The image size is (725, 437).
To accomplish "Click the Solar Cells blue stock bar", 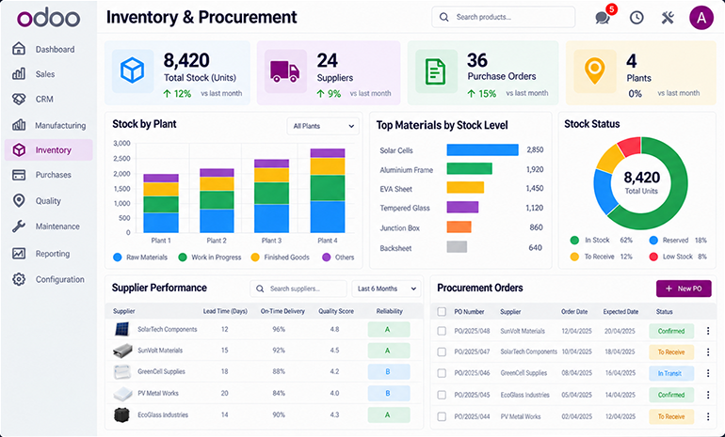I will pos(482,149).
